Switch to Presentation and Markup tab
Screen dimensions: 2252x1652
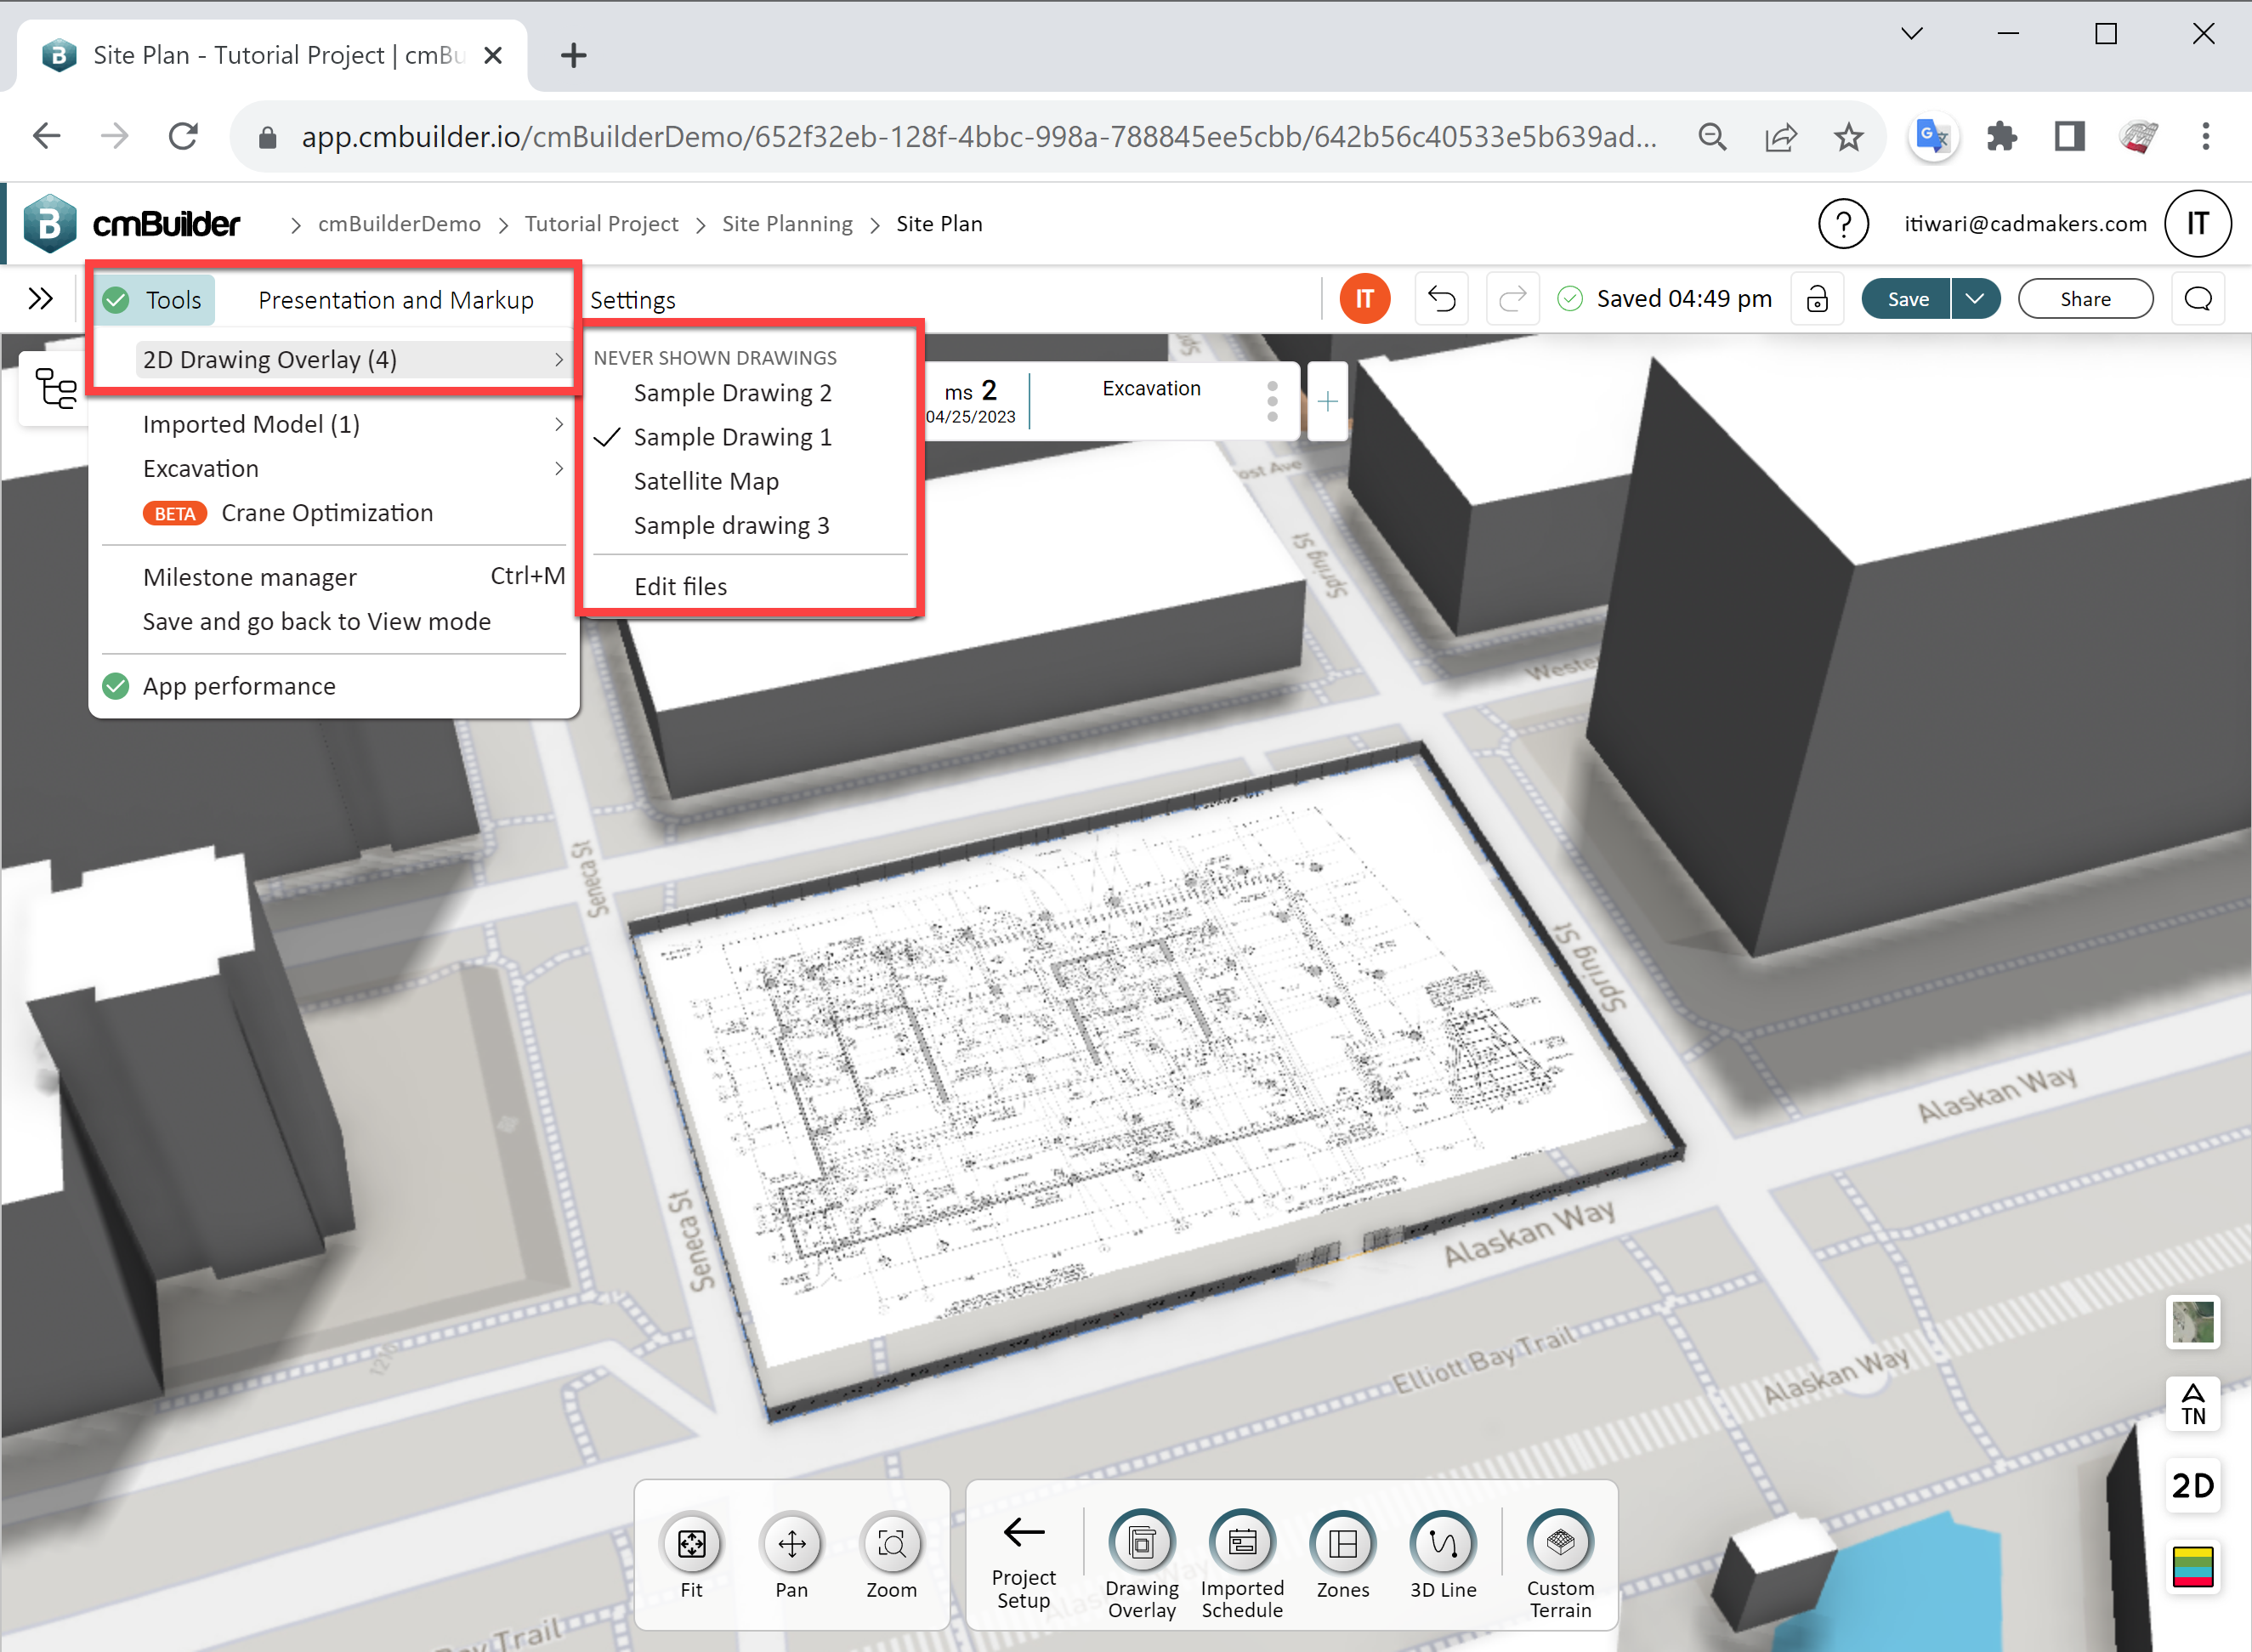[396, 299]
